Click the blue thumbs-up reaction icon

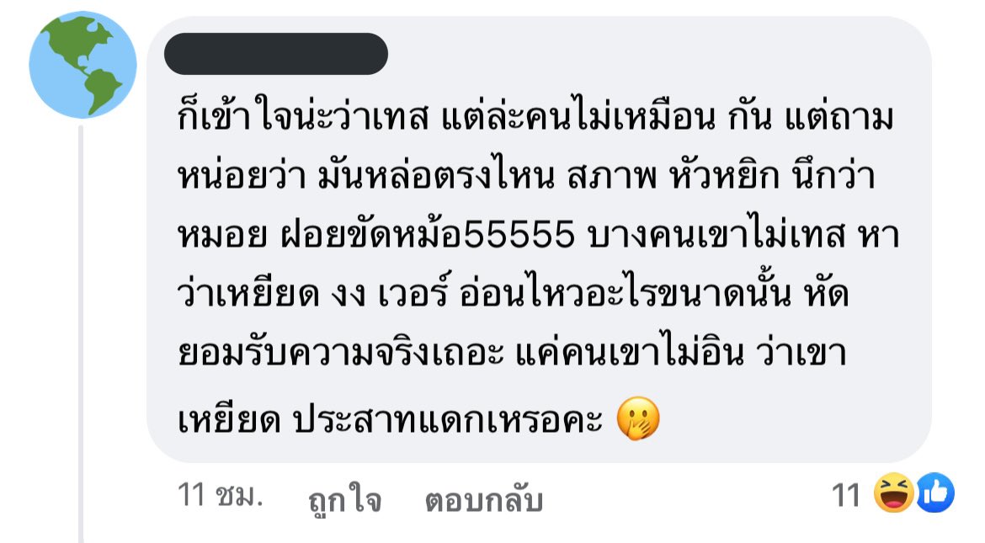(935, 492)
